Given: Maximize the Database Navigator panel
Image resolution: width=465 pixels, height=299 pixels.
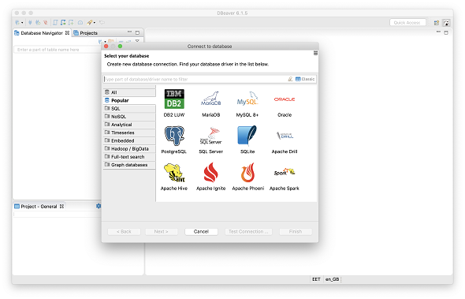Looking at the screenshot, I should (x=137, y=32).
